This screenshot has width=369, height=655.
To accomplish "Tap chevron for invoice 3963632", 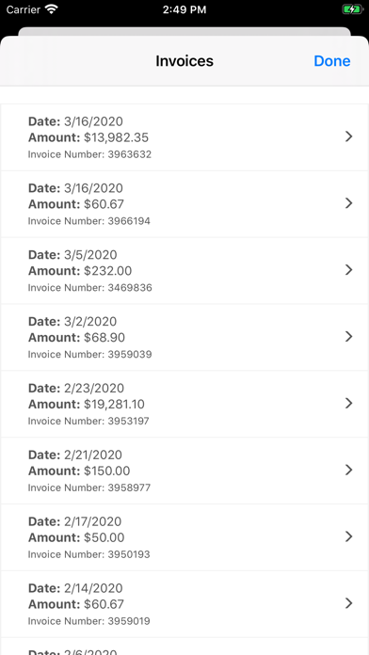I will (x=348, y=136).
